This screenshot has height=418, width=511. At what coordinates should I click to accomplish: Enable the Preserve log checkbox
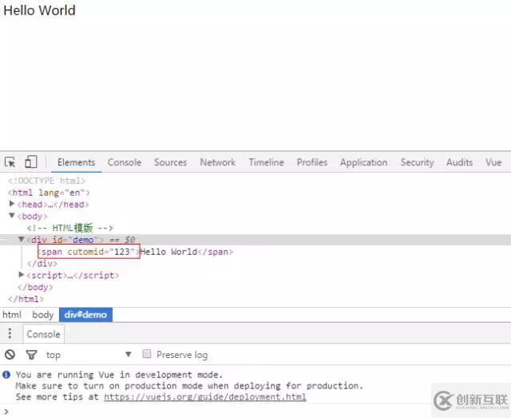point(147,355)
